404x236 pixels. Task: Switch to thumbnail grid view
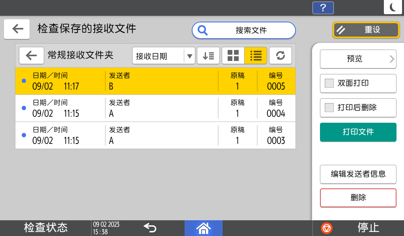(x=233, y=55)
